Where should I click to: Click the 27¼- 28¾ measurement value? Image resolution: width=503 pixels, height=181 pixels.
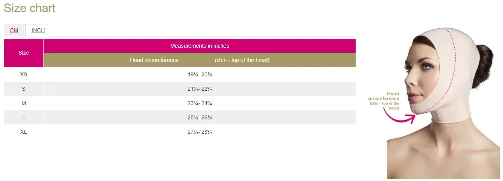[200, 132]
